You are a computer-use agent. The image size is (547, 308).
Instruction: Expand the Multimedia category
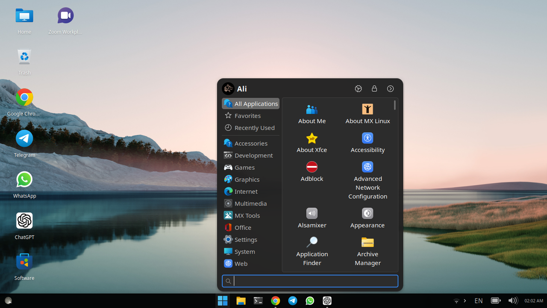250,203
